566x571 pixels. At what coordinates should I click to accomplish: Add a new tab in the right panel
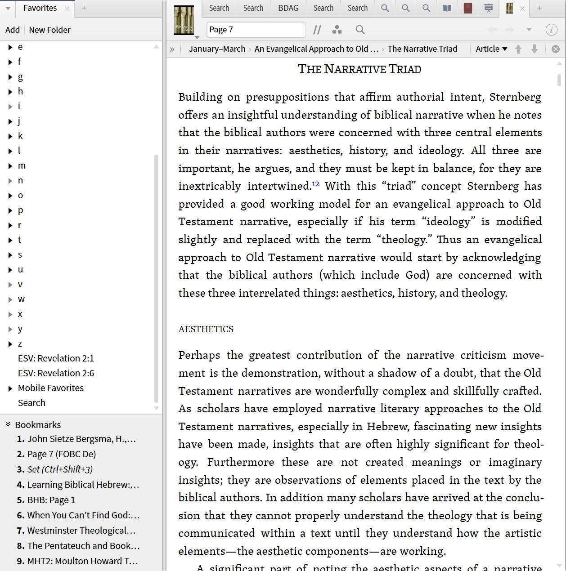pos(539,8)
